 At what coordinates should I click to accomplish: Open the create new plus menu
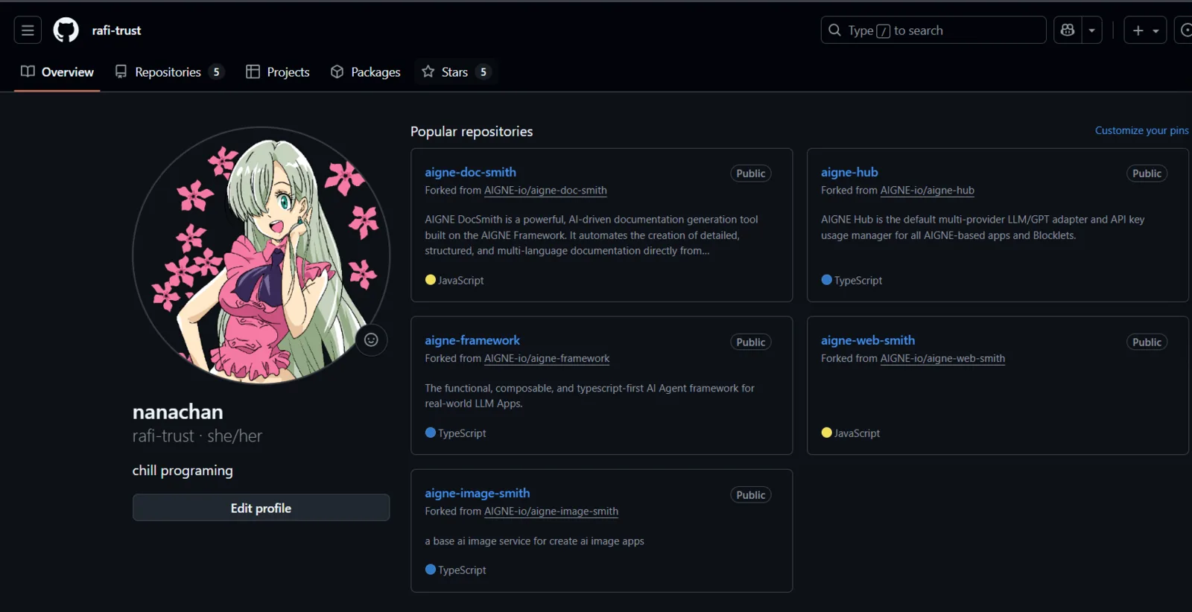click(x=1145, y=31)
